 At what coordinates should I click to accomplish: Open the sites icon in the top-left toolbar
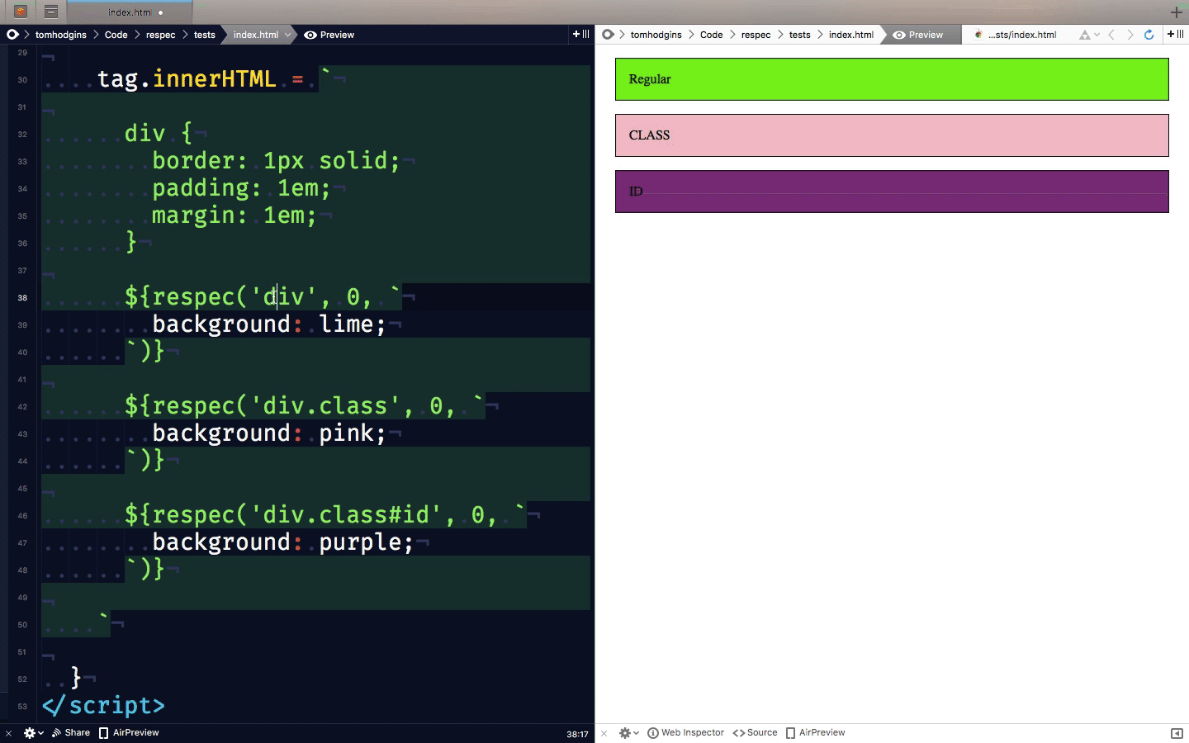21,12
